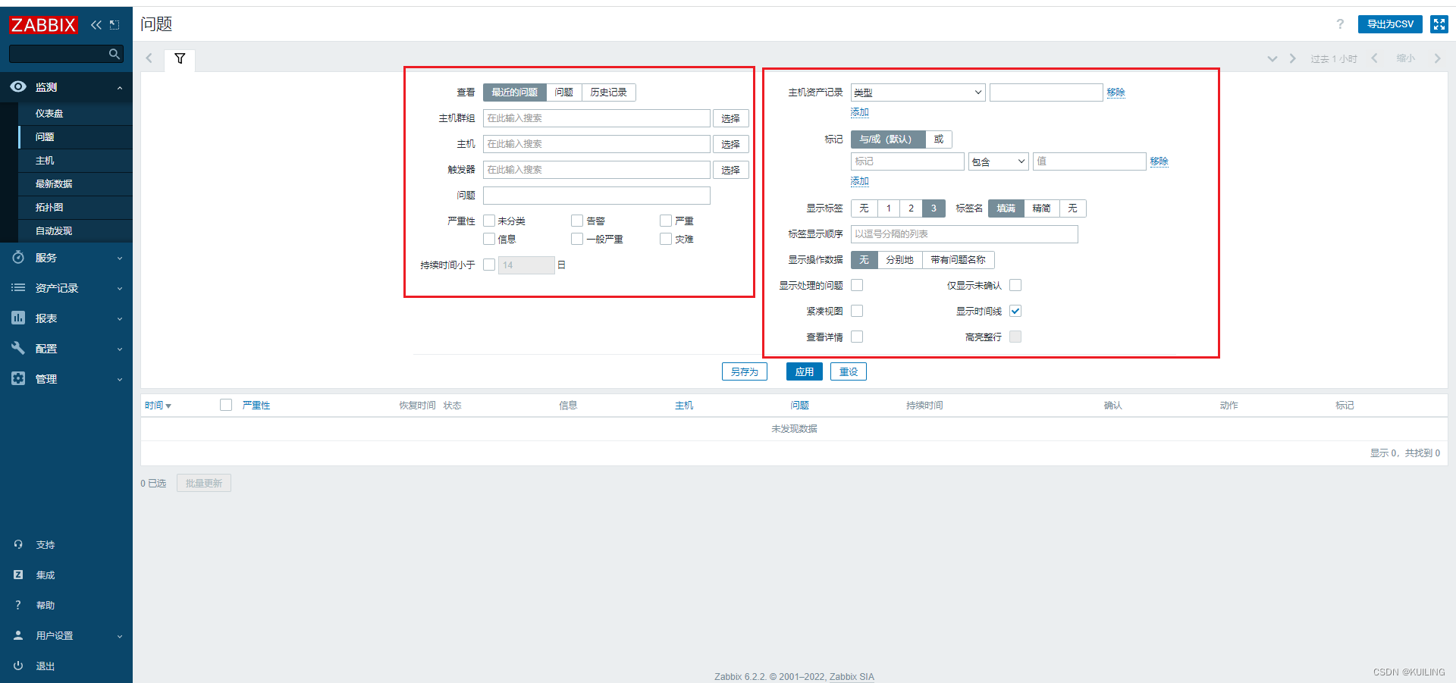Check the 严重 severity checkbox

point(666,221)
